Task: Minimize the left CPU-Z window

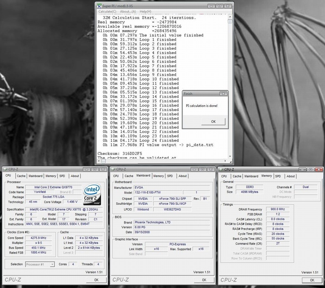Action: point(87,169)
